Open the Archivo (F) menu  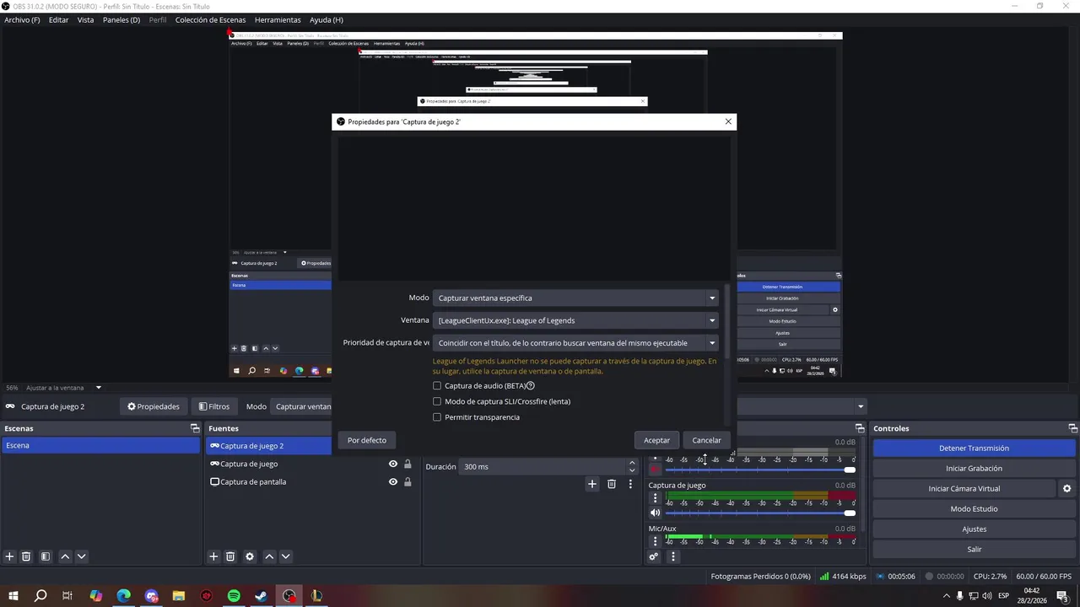pyautogui.click(x=22, y=19)
